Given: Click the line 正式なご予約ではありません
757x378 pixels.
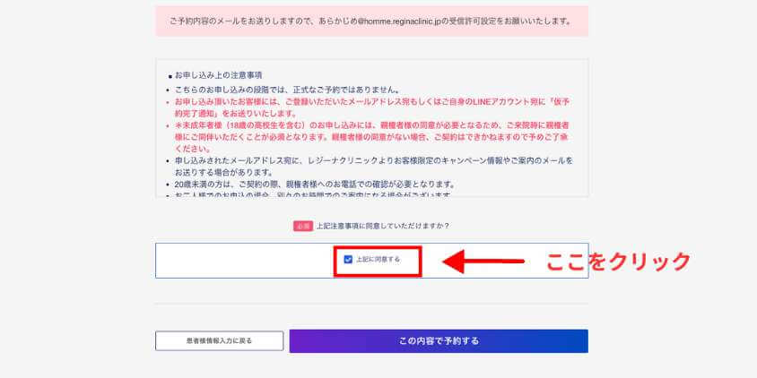Looking at the screenshot, I should pyautogui.click(x=287, y=90).
